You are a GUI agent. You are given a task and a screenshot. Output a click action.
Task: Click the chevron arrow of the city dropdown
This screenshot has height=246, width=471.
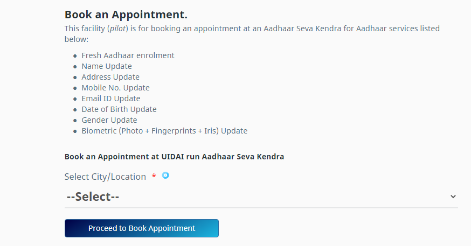[x=453, y=197]
